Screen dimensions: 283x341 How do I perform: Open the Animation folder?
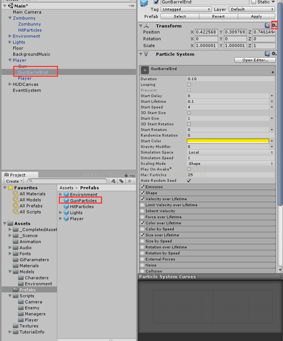click(27, 242)
